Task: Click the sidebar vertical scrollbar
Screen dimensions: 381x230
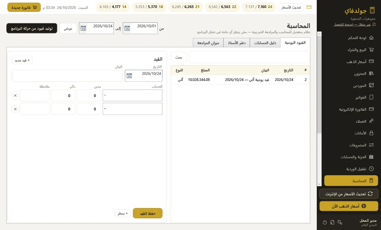Action: 319,109
